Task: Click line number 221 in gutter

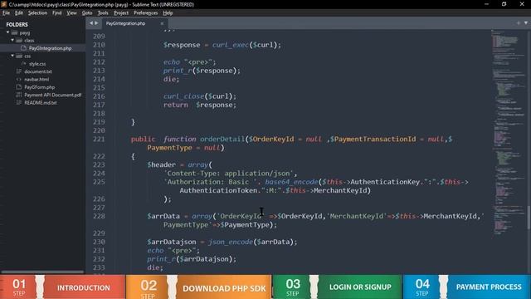Action: (x=99, y=139)
